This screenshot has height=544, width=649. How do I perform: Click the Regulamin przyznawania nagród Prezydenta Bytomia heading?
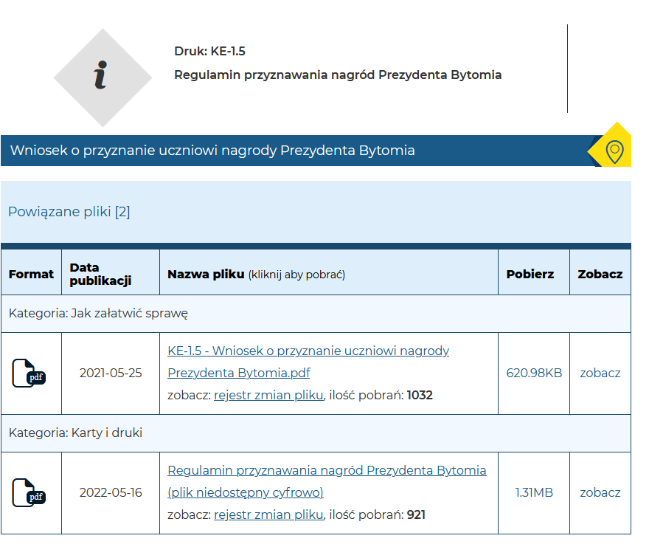point(338,75)
